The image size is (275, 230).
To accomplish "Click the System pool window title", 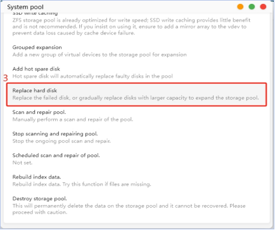I will click(x=25, y=7).
